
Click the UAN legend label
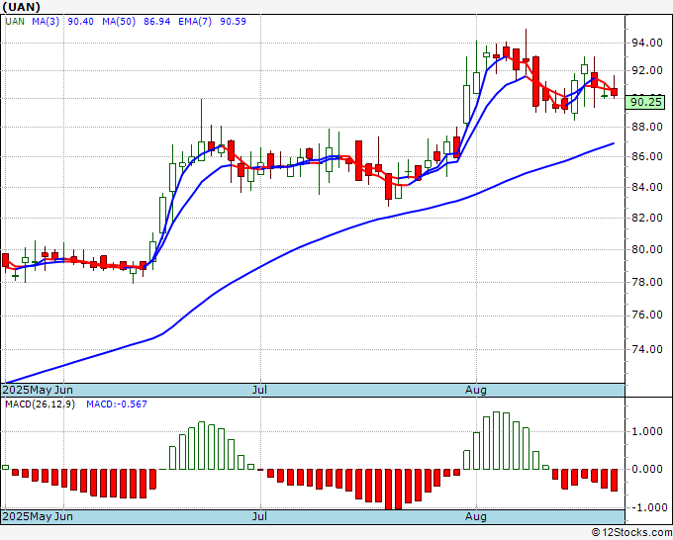pos(15,22)
